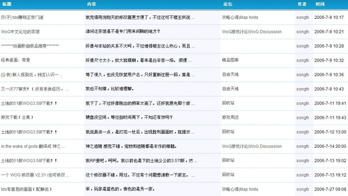348x196 pixels.
Task: Open author songfx in the 2006-7-27 09:08 row
Action: pos(303,189)
